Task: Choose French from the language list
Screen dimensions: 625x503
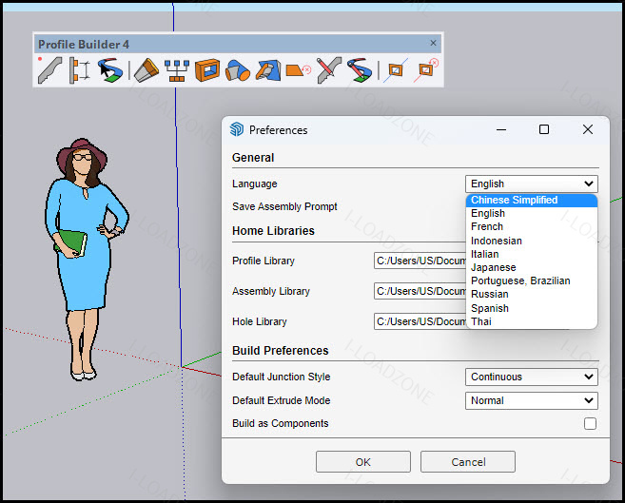Action: [x=532, y=226]
